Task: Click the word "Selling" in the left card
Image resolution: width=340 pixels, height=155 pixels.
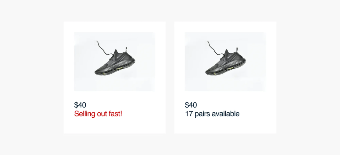Action: [83, 114]
